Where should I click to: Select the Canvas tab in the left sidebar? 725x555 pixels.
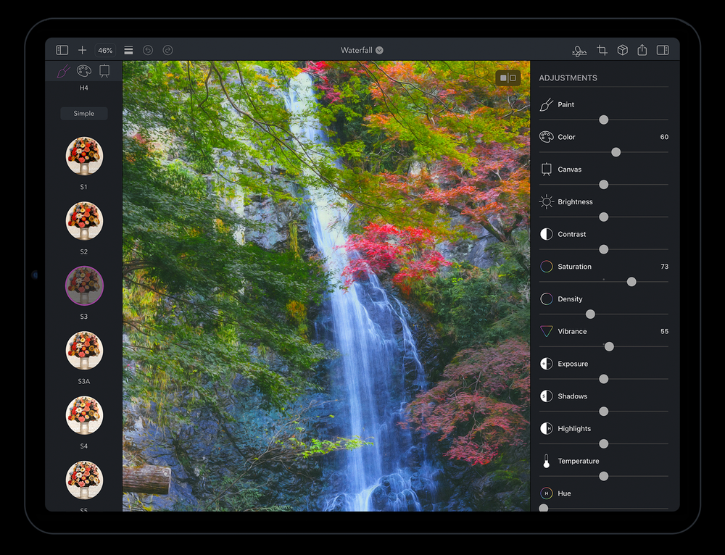pyautogui.click(x=104, y=70)
